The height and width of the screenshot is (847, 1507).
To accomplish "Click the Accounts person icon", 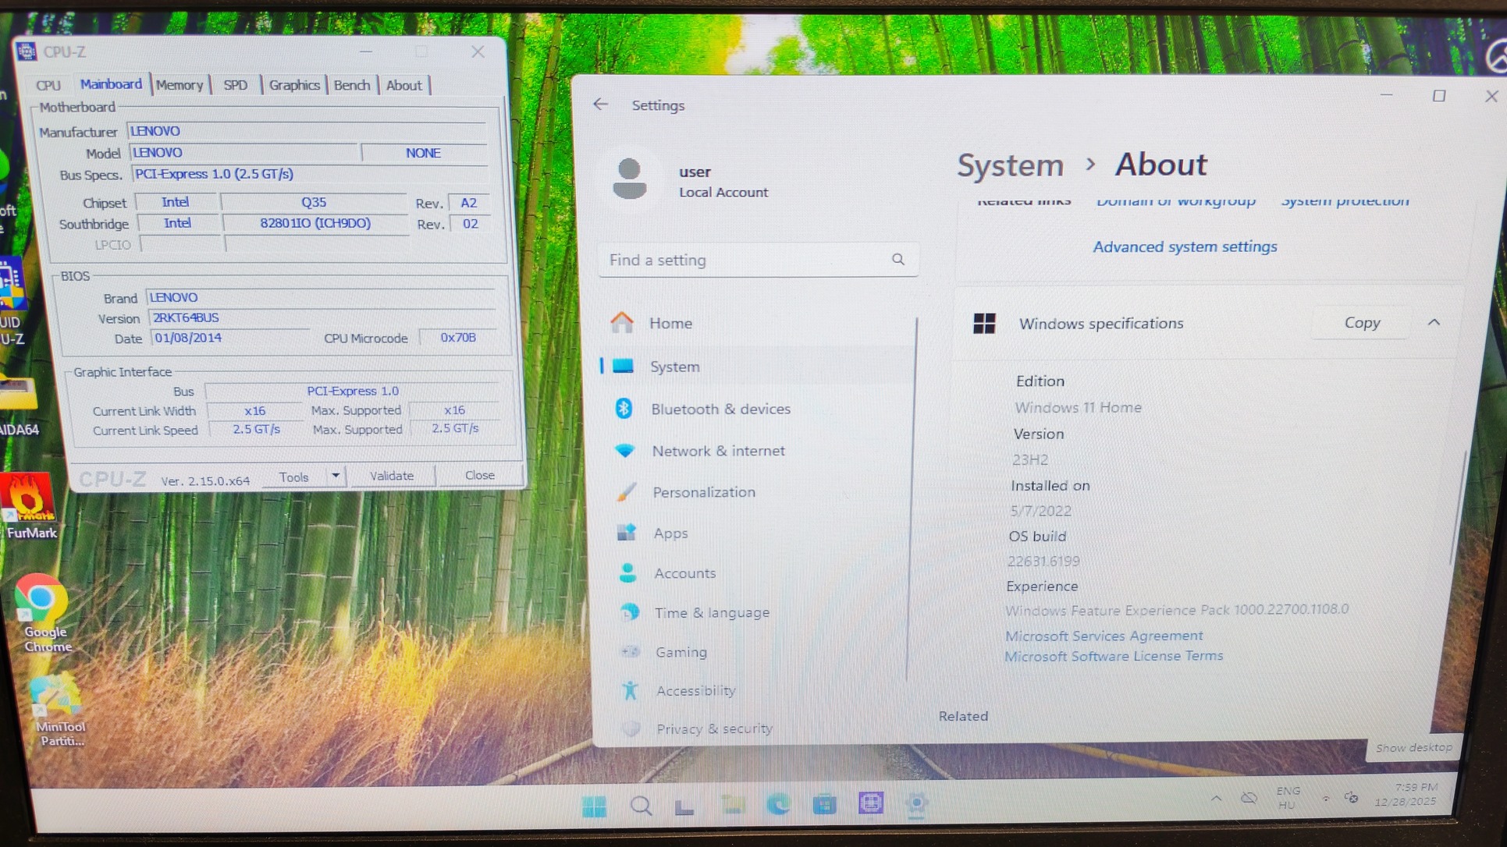I will click(627, 573).
